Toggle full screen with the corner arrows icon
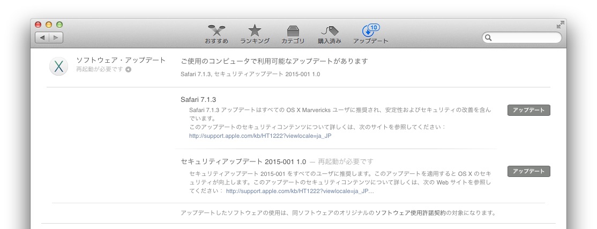Screen dimensions: 597x229 click(560, 25)
